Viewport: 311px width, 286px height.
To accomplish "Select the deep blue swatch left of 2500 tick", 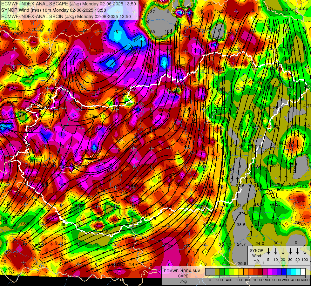I will 284,272.
